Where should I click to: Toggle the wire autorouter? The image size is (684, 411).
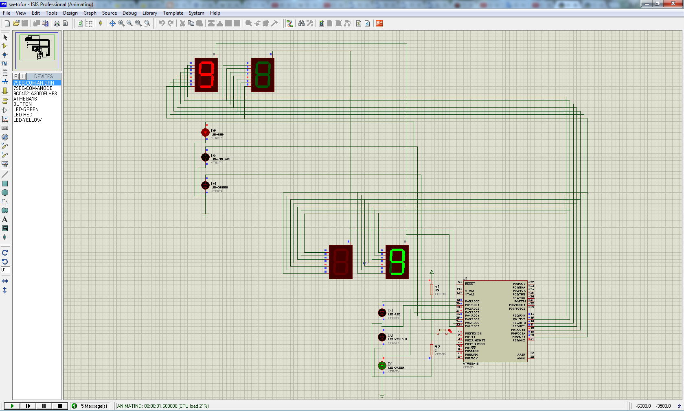[x=289, y=23]
